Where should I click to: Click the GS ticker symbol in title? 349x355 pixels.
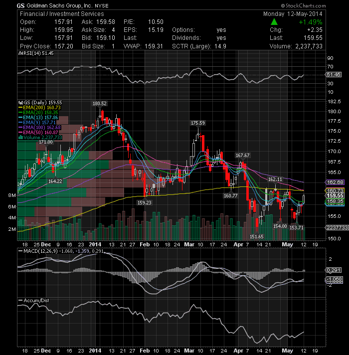(20, 5)
